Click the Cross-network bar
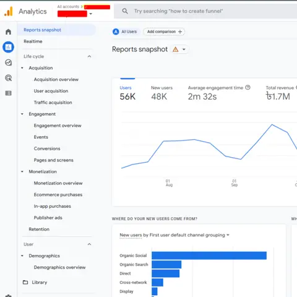Viewport: 297px width, 297px height. [x=157, y=282]
